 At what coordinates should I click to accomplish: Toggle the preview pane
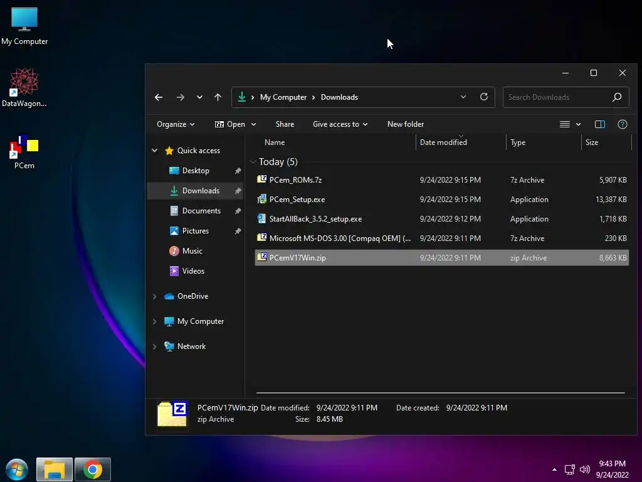pyautogui.click(x=600, y=124)
